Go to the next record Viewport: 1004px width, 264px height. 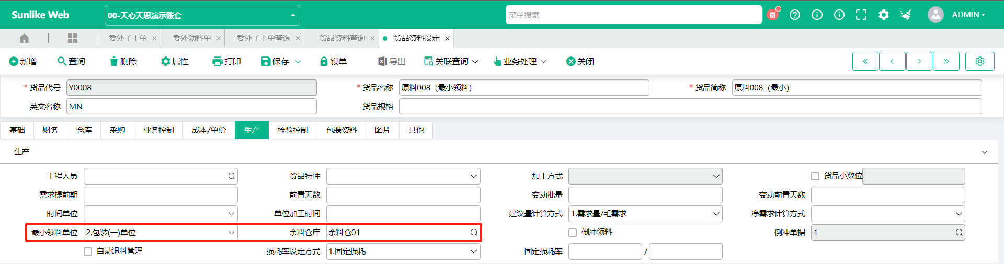(919, 61)
